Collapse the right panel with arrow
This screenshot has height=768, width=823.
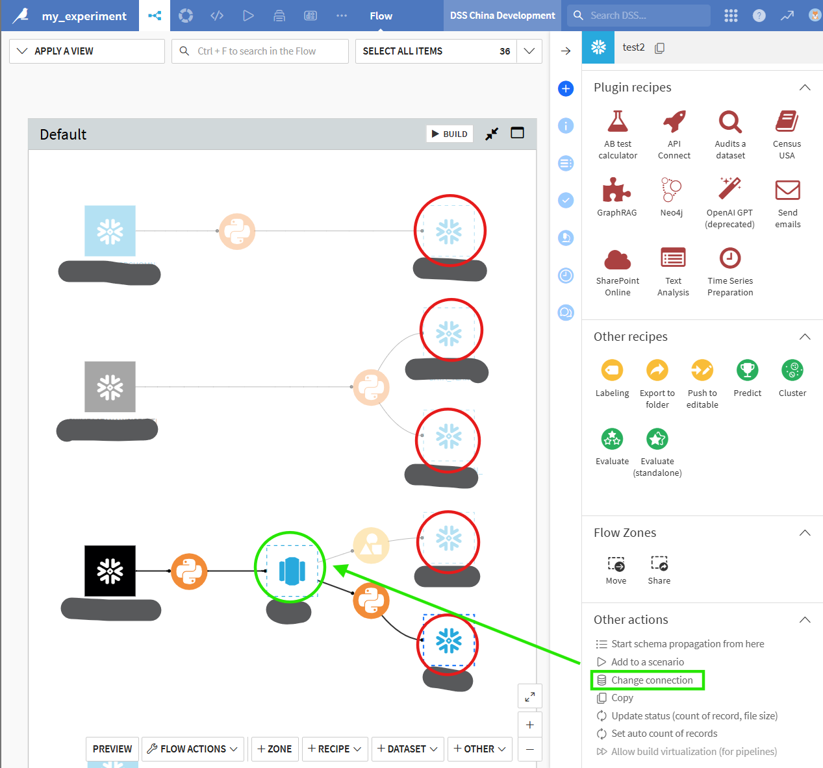click(566, 51)
